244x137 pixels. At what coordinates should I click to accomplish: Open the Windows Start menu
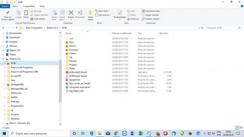coord(4,133)
